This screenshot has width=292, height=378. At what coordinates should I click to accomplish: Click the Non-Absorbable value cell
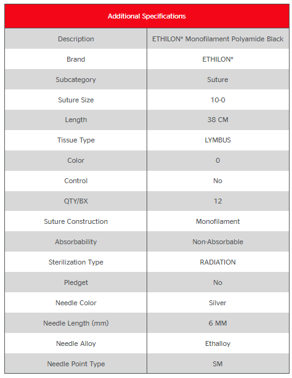coord(217,242)
